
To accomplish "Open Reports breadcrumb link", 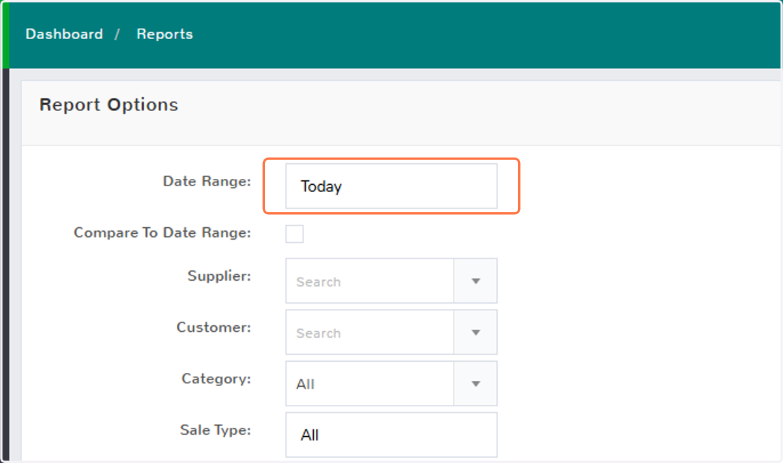I will click(164, 34).
